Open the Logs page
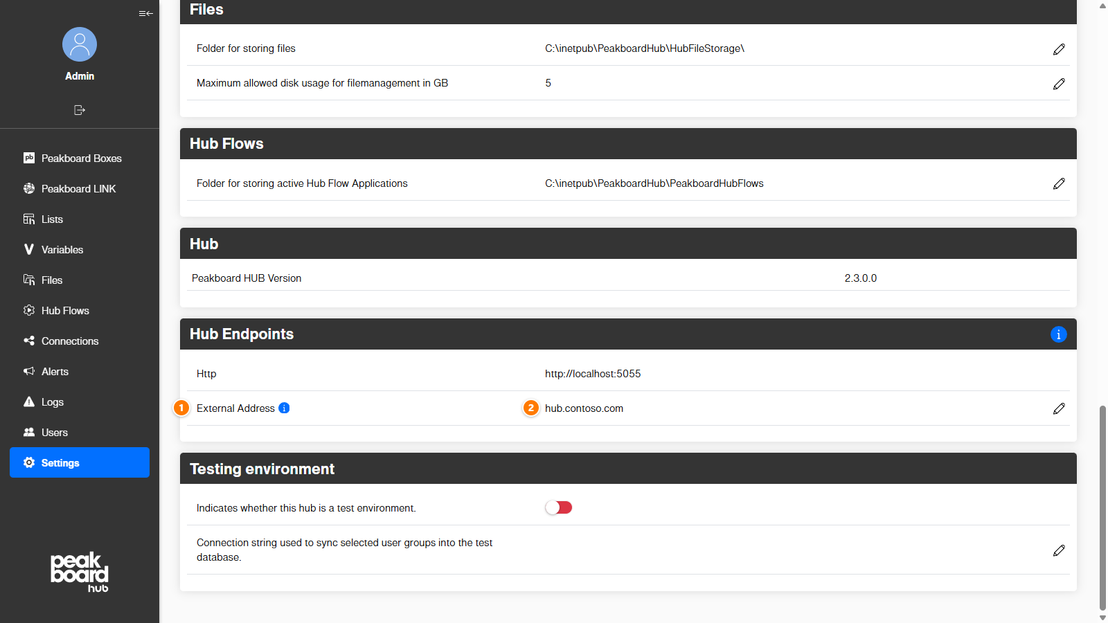The width and height of the screenshot is (1108, 623). (80, 401)
